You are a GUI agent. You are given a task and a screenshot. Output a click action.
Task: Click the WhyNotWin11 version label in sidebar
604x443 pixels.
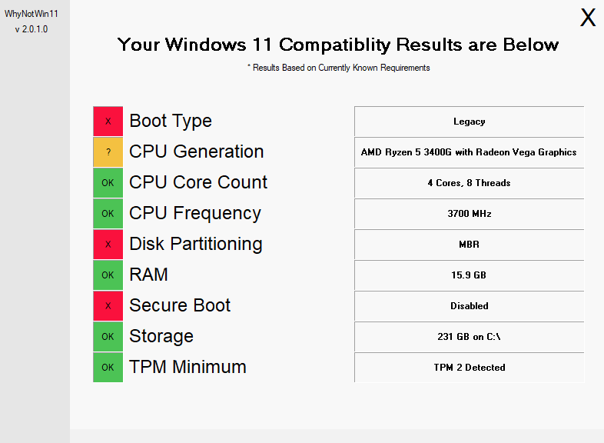point(32,29)
